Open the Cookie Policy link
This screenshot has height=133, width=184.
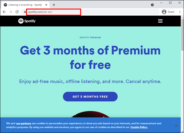pos(139,127)
